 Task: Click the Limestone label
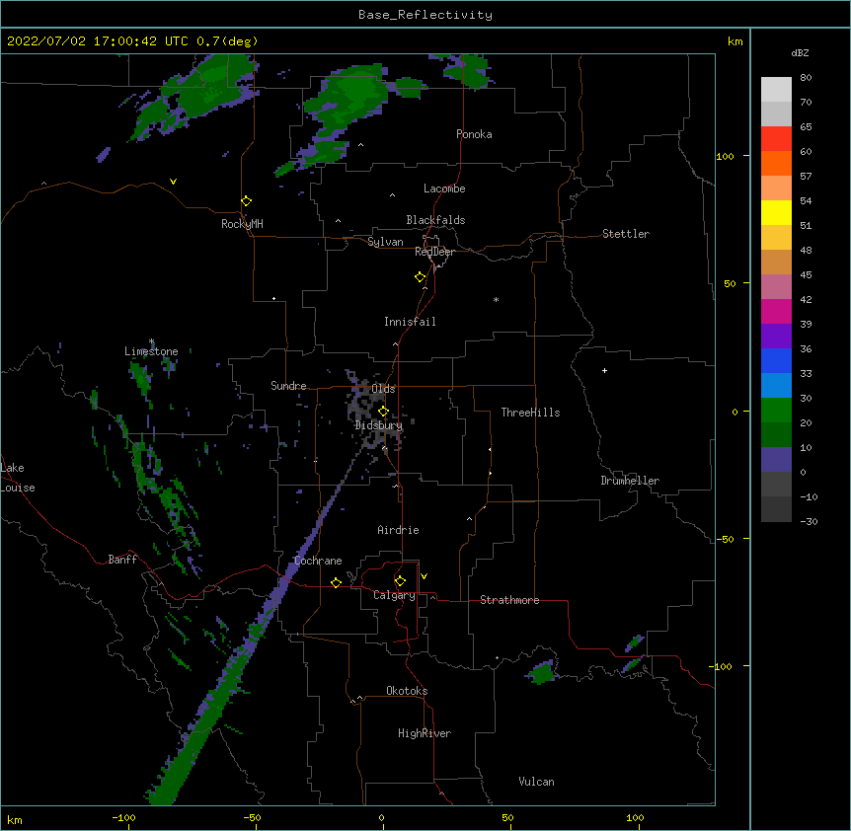click(151, 351)
